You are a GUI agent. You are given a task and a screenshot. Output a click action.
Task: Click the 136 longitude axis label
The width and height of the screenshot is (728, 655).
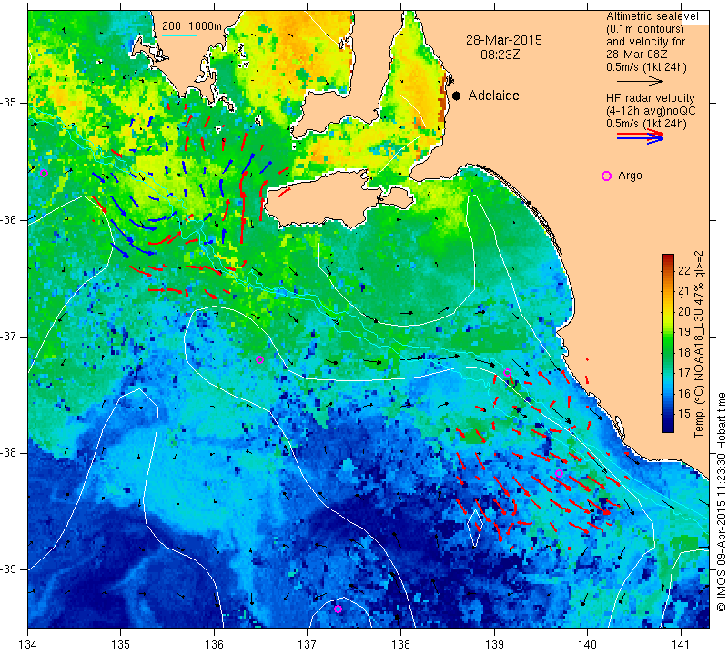click(x=214, y=645)
